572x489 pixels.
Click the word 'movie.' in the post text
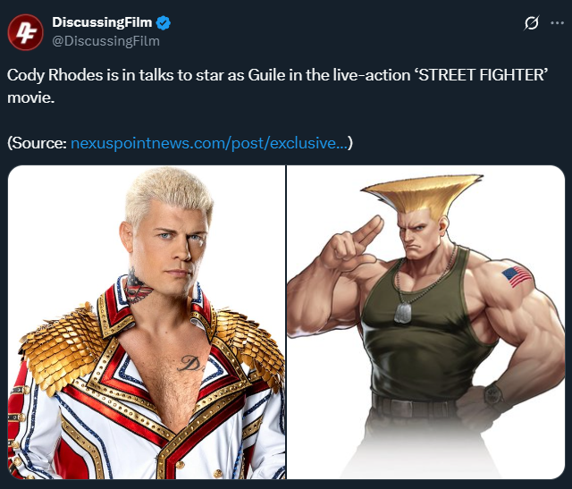(30, 97)
